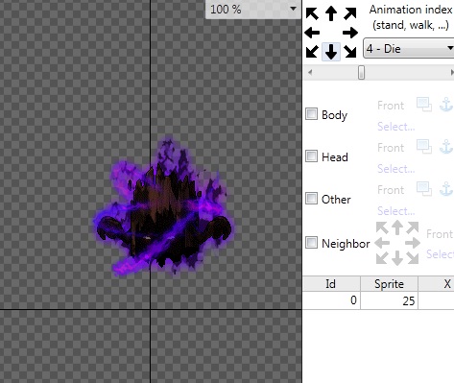Click the Id column header
The width and height of the screenshot is (454, 383).
331,284
